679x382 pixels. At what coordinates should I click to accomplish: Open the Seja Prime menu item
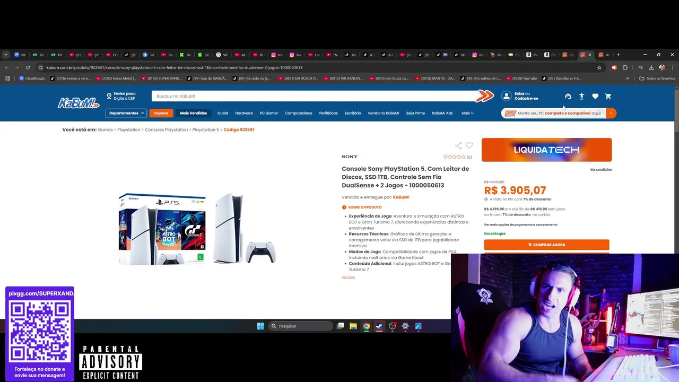coord(415,113)
